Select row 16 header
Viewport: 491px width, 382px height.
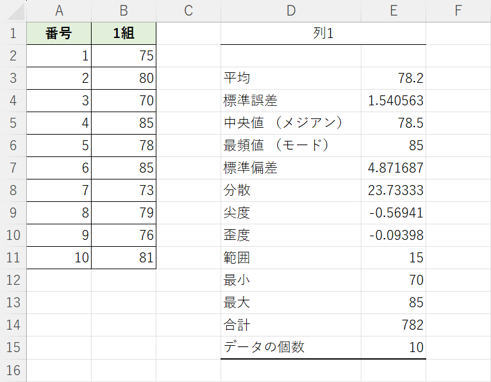pos(13,370)
